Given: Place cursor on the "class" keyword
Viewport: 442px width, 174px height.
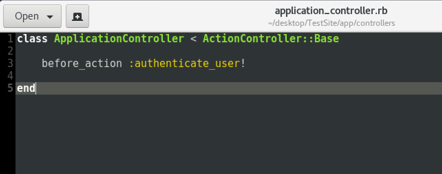Looking at the screenshot, I should pos(32,39).
